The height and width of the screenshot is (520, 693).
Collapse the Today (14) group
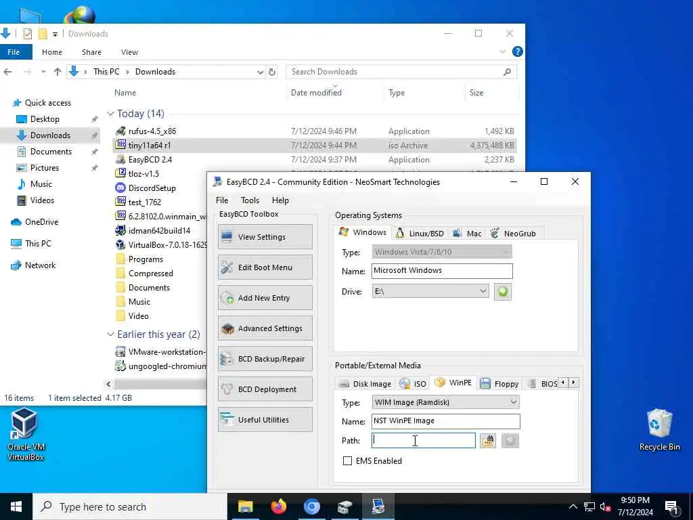pyautogui.click(x=110, y=114)
